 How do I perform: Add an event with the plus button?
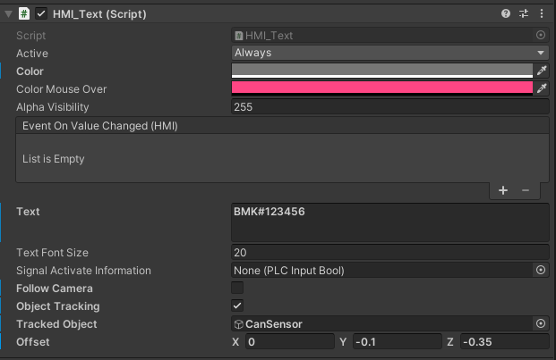[503, 189]
